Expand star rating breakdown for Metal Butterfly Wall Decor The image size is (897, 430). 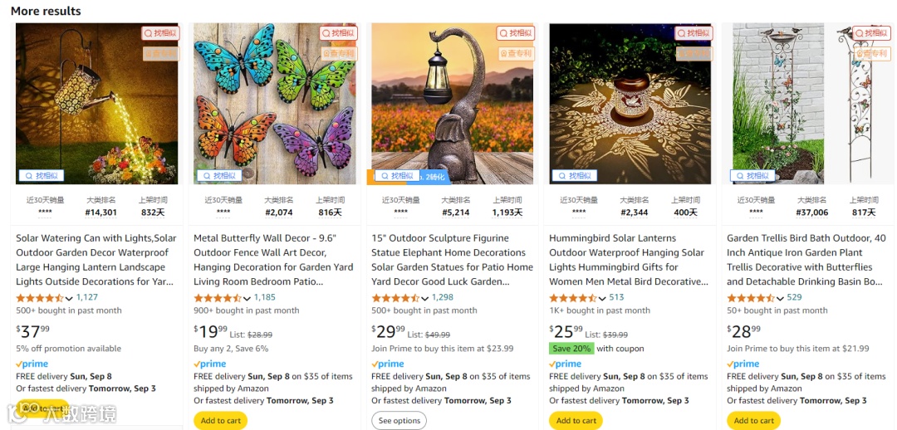248,298
